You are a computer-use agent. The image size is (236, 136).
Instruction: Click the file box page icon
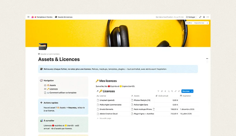(43, 46)
